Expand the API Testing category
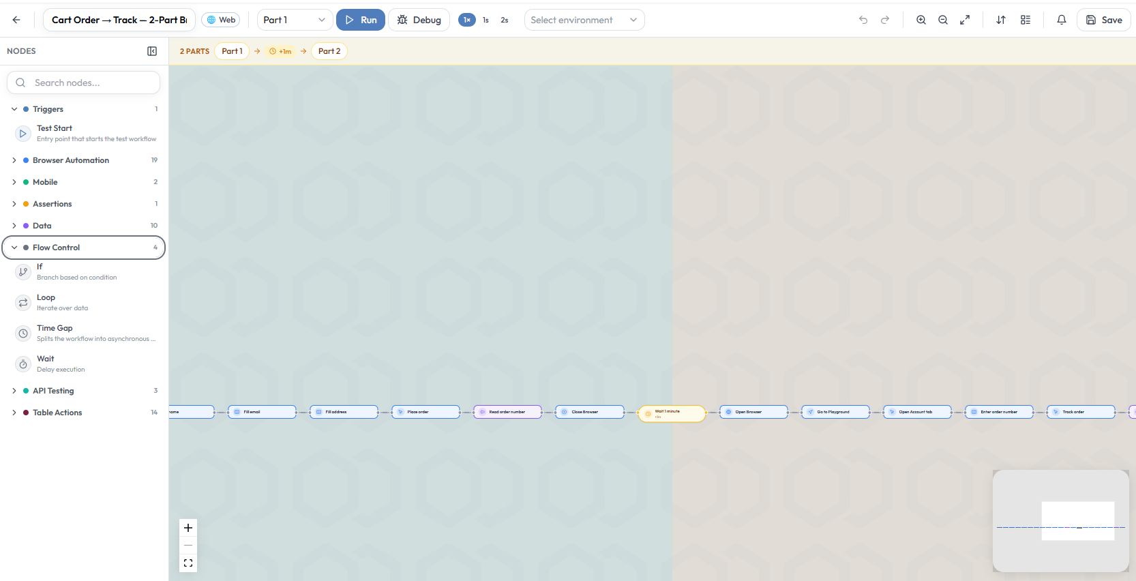 (x=85, y=391)
